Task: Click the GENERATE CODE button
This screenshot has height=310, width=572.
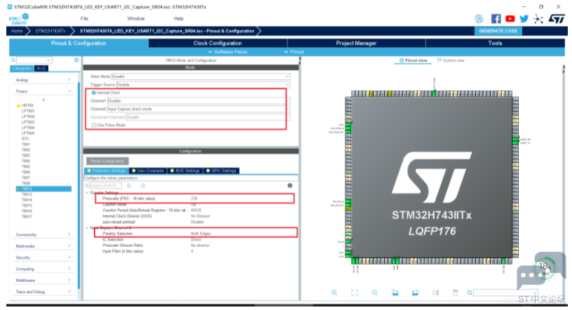Action: tap(498, 31)
